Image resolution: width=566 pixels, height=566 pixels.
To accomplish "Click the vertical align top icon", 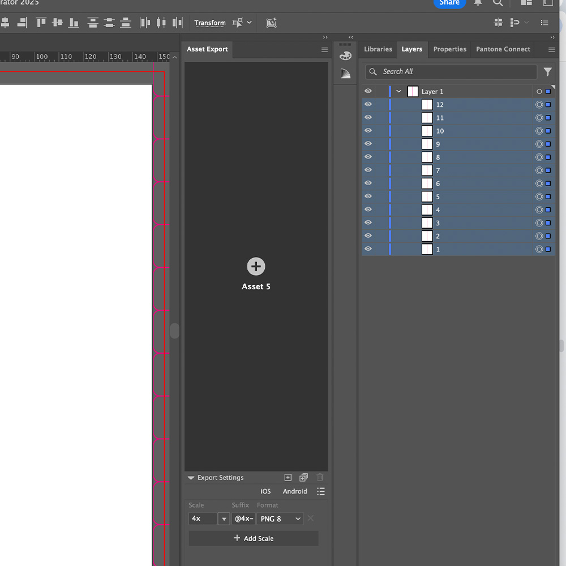I will point(41,23).
